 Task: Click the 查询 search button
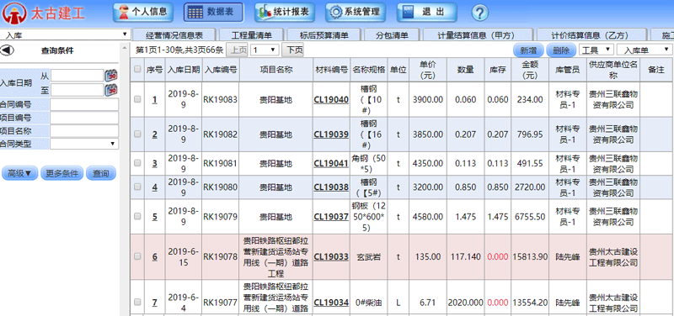(x=101, y=173)
